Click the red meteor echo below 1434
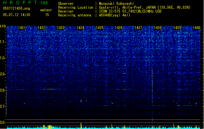 point(81,101)
